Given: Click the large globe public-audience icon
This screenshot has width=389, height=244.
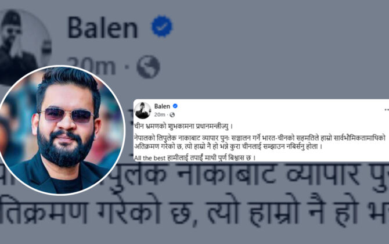Looking at the screenshot, I should tap(148, 67).
